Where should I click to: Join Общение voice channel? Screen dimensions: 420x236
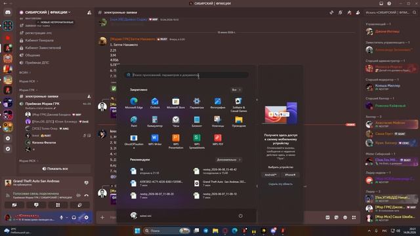coord(55,55)
